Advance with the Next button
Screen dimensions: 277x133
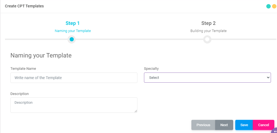(x=224, y=125)
